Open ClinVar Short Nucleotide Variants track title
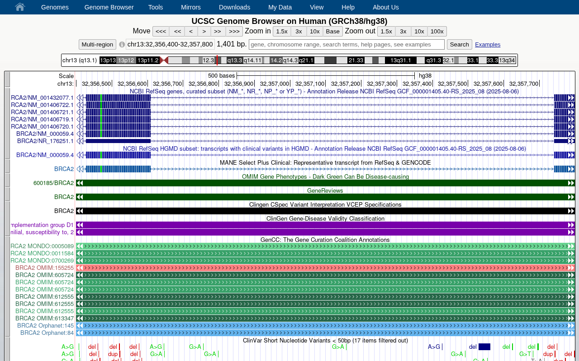The height and width of the screenshot is (361, 579). tap(325, 340)
